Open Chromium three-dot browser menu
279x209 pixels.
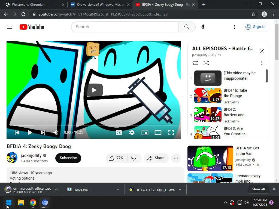[x=273, y=14]
